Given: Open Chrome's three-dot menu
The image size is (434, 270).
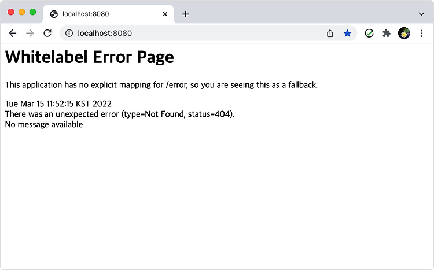Looking at the screenshot, I should (421, 34).
